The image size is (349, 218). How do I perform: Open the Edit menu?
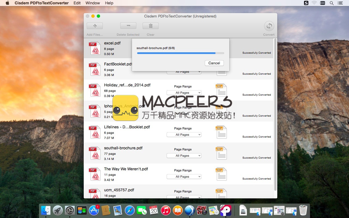[x=77, y=3]
